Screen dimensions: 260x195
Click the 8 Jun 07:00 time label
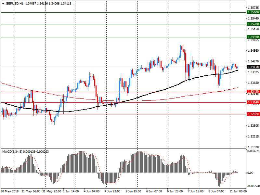[x=216, y=191]
